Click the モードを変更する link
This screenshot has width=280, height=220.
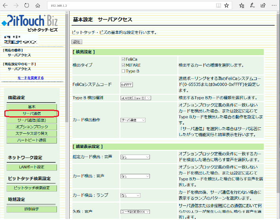[x=31, y=78]
